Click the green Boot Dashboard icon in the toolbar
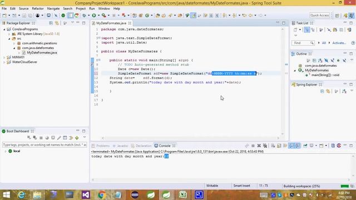 coord(63,16)
